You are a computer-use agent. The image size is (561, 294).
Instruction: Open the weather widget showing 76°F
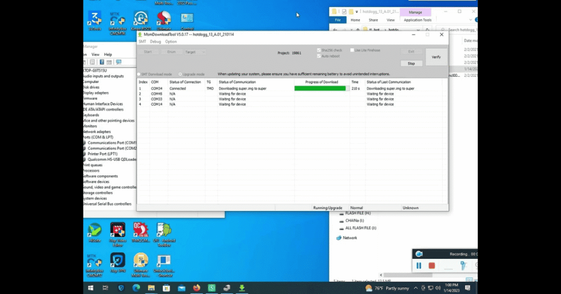click(x=387, y=288)
